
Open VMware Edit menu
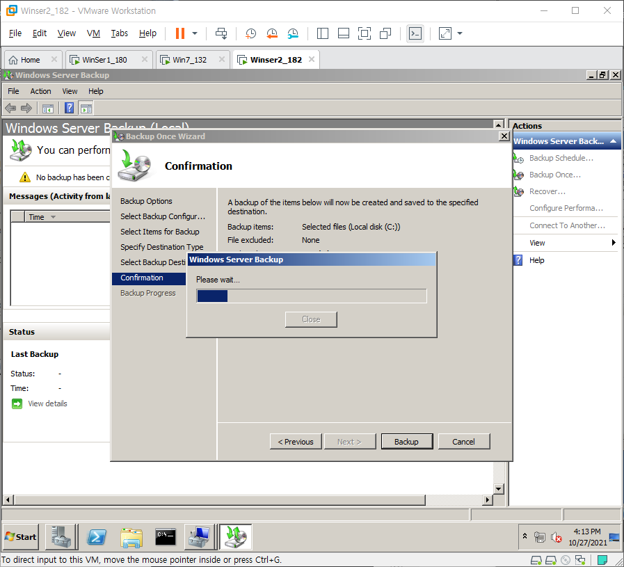(40, 33)
